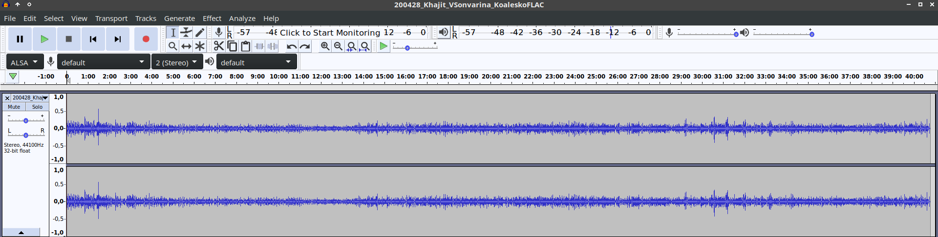Click to Start Monitoring on record meter
938x237 pixels.
[x=330, y=33]
